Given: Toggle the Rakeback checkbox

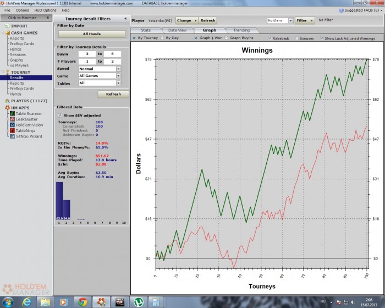Looking at the screenshot, I should [270, 38].
